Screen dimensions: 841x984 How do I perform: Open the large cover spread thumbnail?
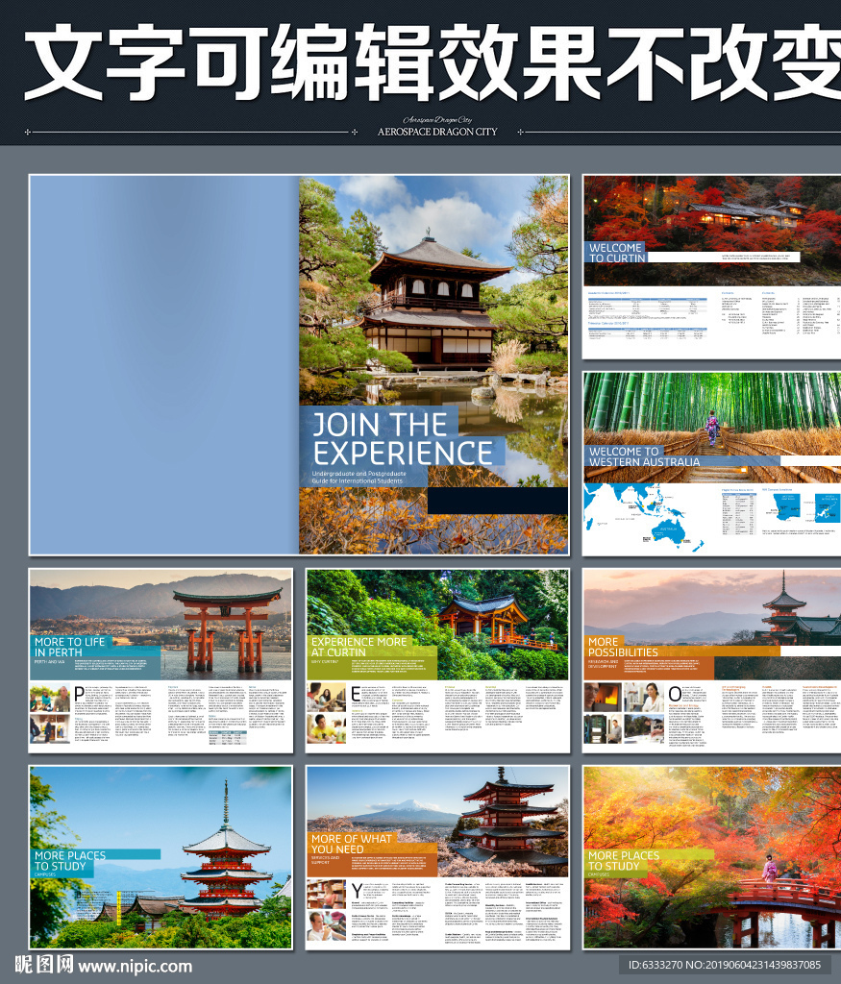click(299, 364)
